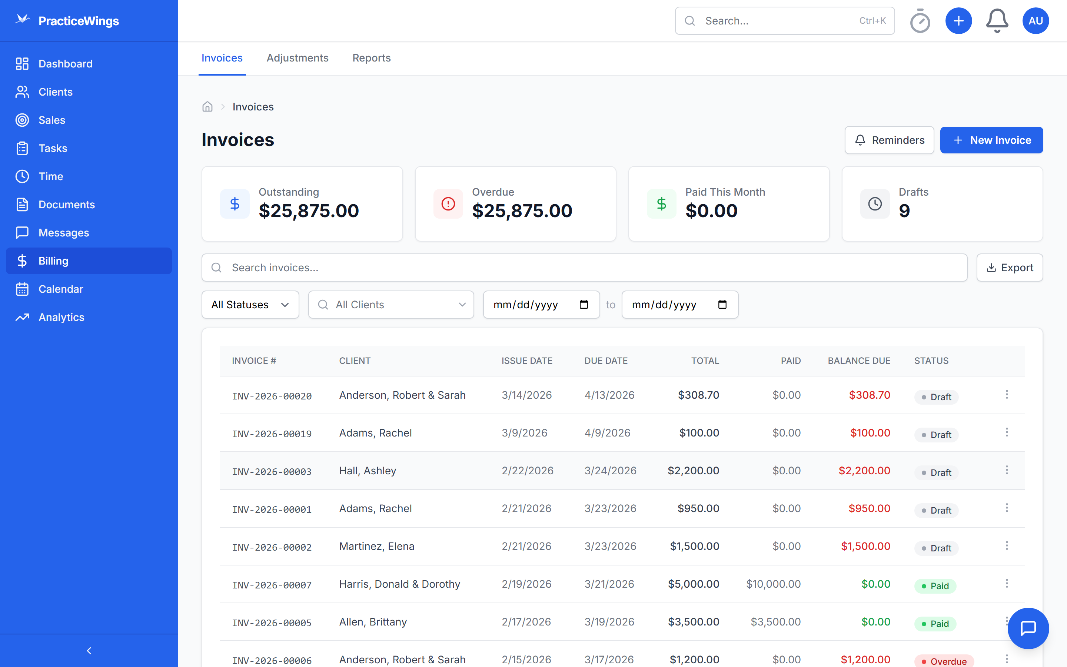1067x667 pixels.
Task: Sort by INVOICE # column header
Action: pyautogui.click(x=254, y=361)
